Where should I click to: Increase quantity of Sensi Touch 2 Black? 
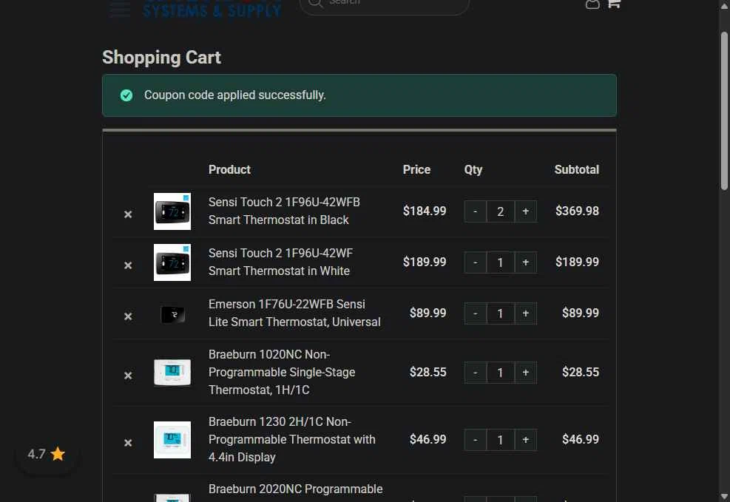pos(526,211)
